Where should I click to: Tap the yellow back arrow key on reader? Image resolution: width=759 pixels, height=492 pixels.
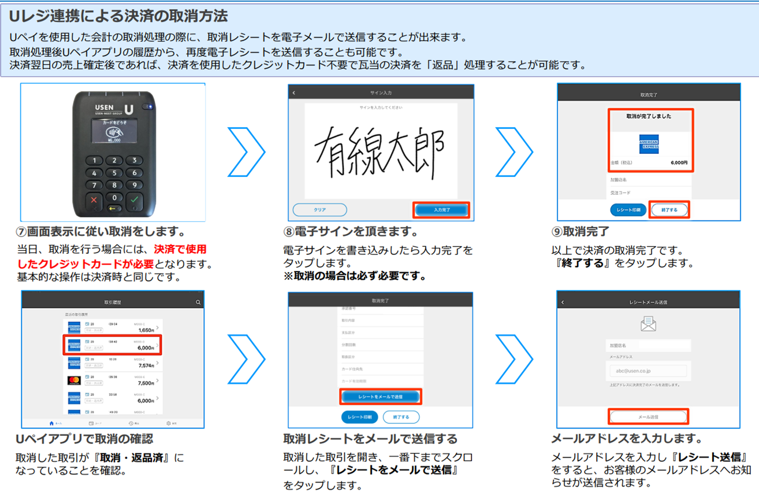114,208
